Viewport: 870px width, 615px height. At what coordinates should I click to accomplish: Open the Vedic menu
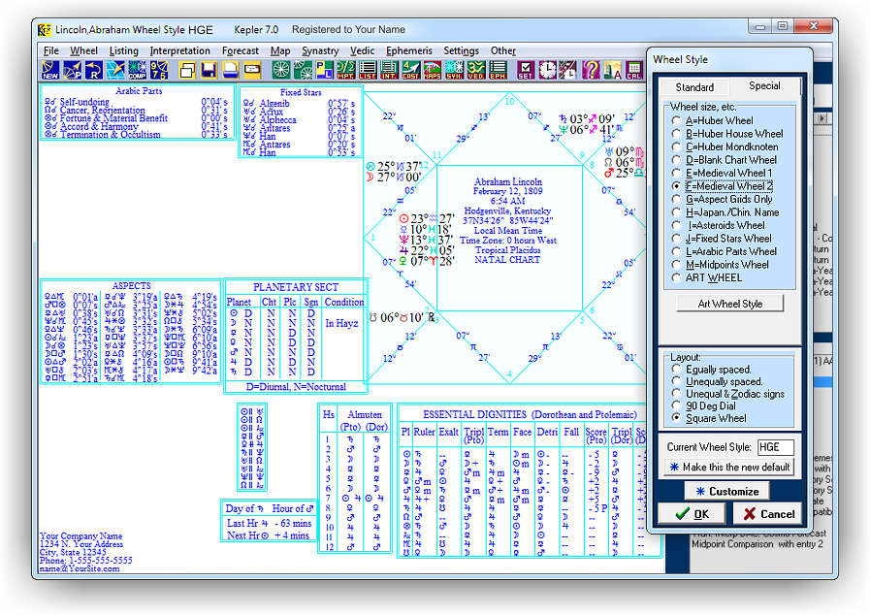363,50
